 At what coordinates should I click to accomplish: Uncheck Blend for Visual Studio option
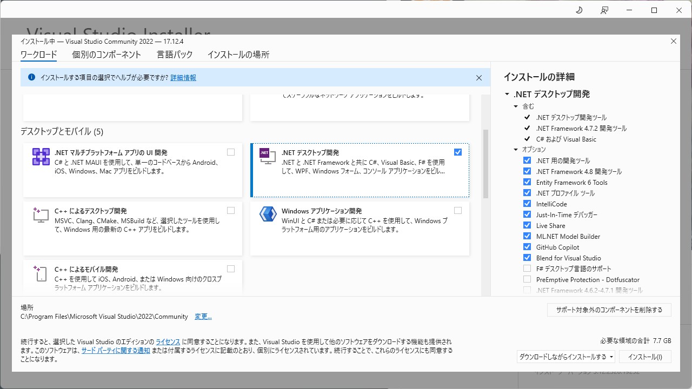(x=527, y=258)
